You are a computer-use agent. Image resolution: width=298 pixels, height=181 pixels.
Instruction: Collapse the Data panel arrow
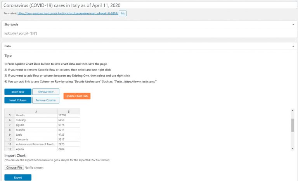(x=293, y=46)
